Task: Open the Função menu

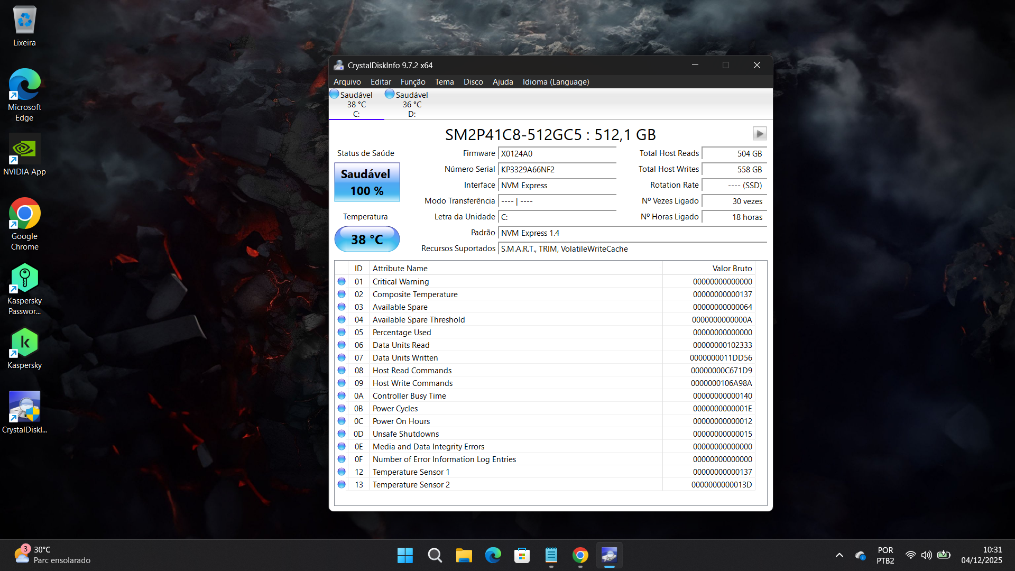Action: coord(412,82)
